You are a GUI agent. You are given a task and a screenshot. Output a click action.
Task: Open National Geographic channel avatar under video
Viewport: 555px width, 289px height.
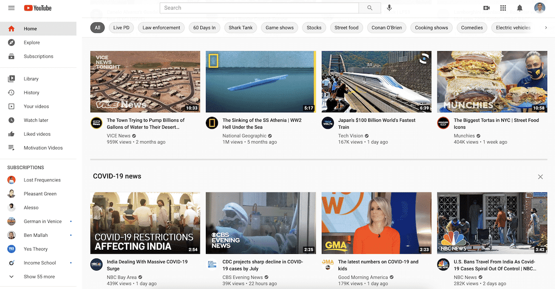[x=212, y=123]
